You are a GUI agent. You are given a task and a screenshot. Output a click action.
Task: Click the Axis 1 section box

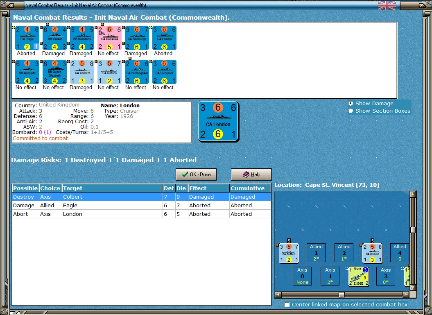click(330, 276)
